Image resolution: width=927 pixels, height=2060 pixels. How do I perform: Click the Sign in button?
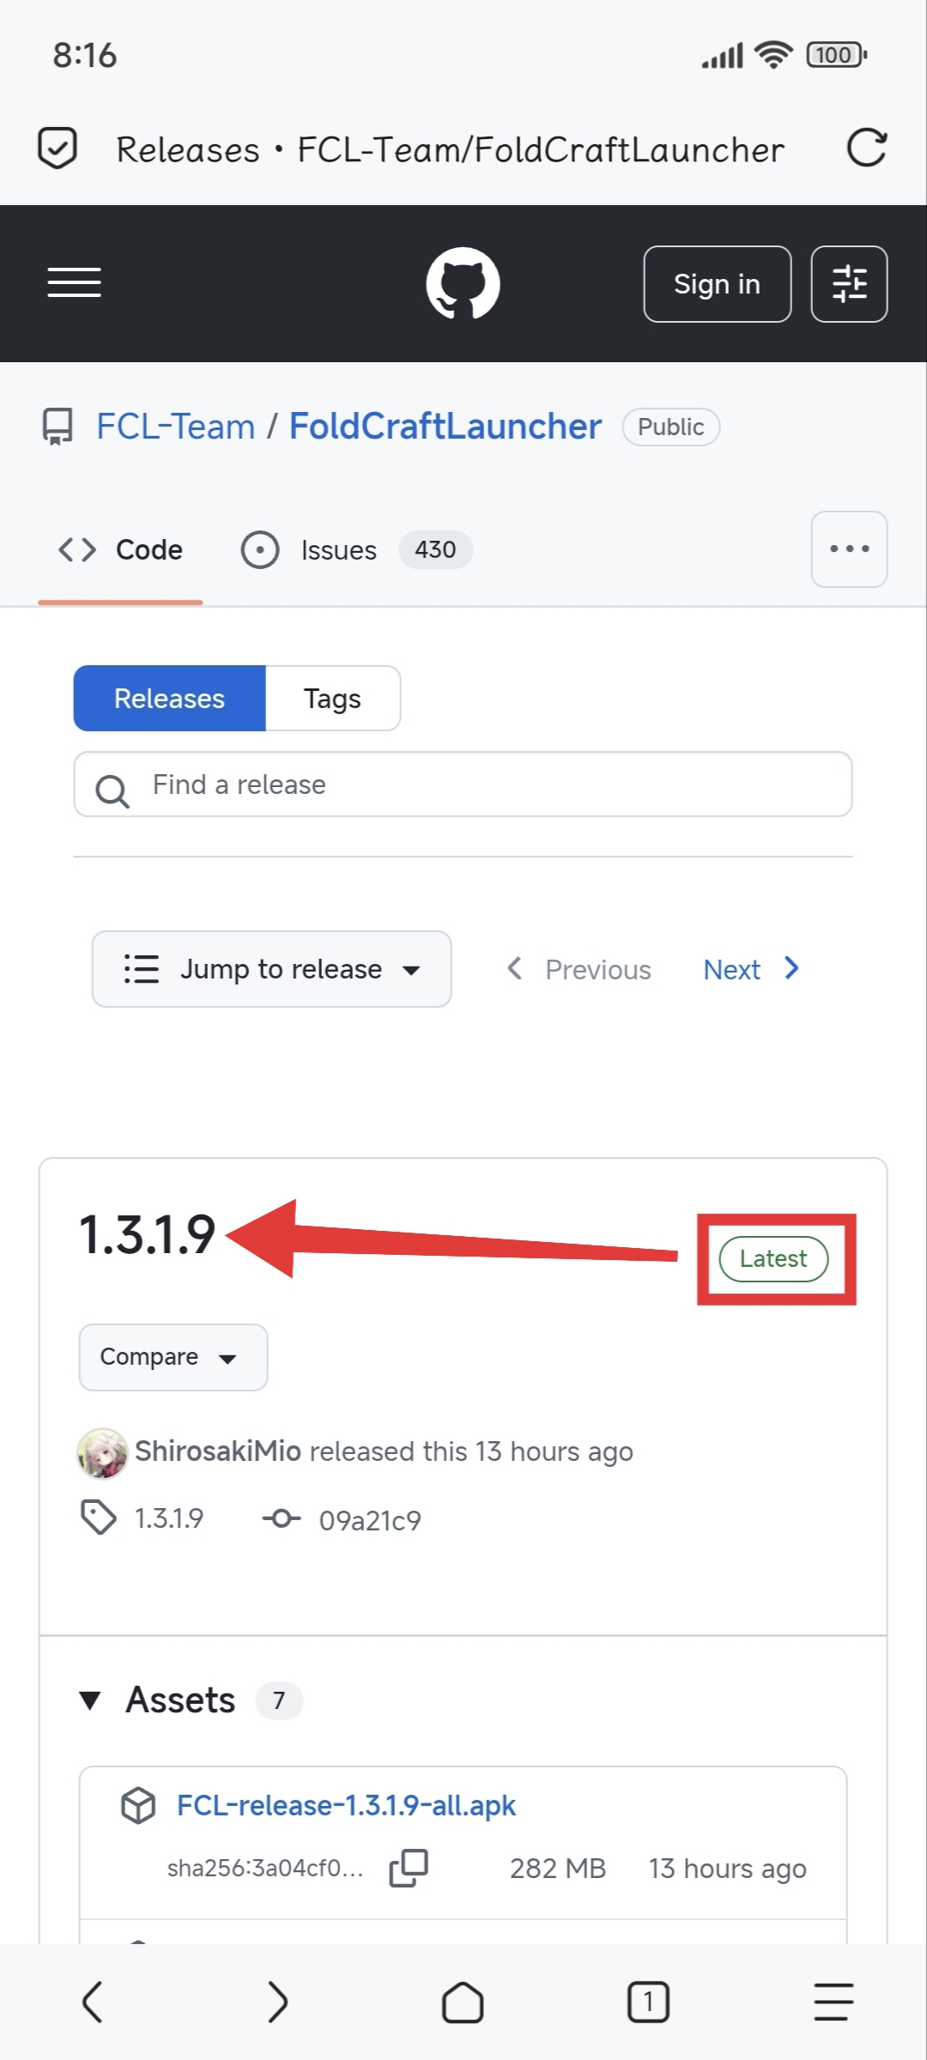718,284
